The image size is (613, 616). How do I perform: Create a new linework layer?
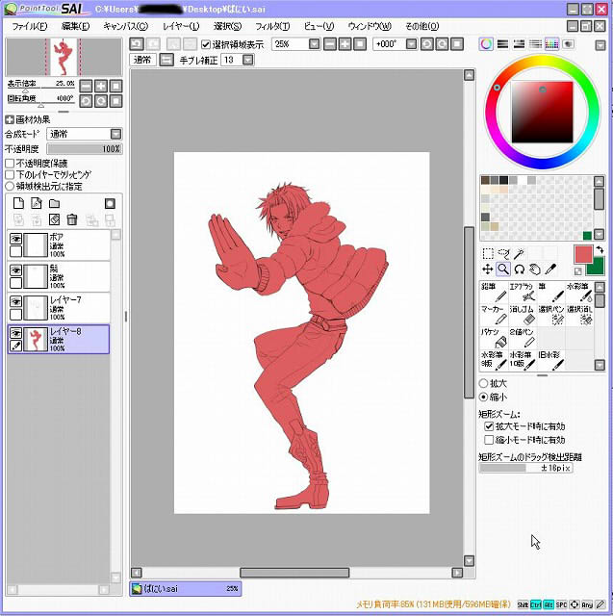coord(37,203)
